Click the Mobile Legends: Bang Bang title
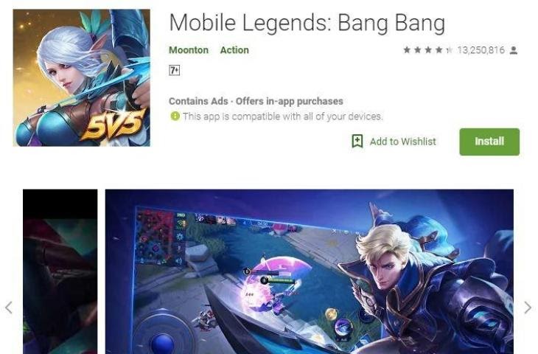Screen dimensions: 538x354 307,23
